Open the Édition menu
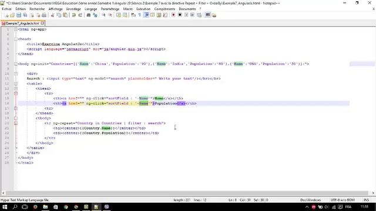The width and height of the screenshot is (376, 211). point(21,9)
